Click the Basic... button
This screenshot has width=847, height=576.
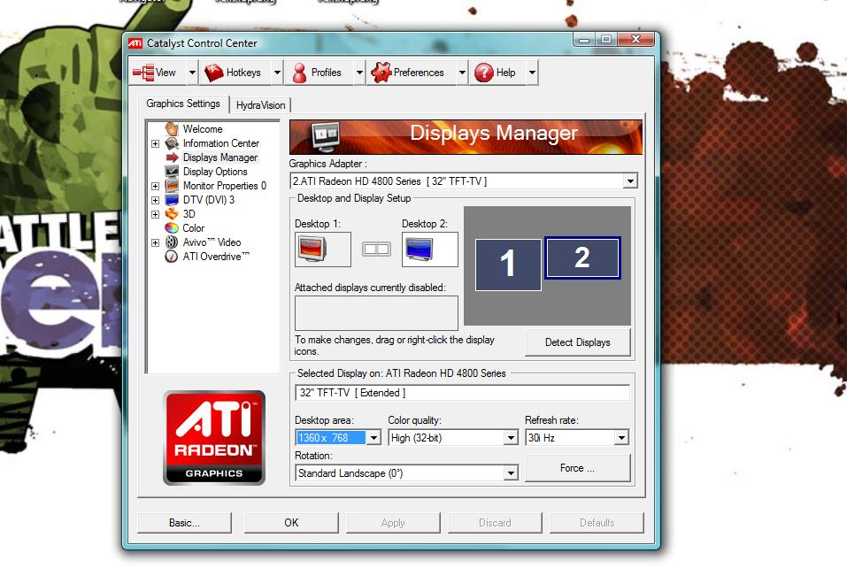pyautogui.click(x=184, y=523)
